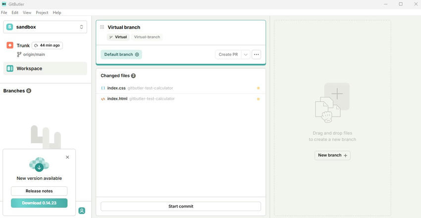Click the Branches heading
This screenshot has width=421, height=218.
pyautogui.click(x=14, y=91)
